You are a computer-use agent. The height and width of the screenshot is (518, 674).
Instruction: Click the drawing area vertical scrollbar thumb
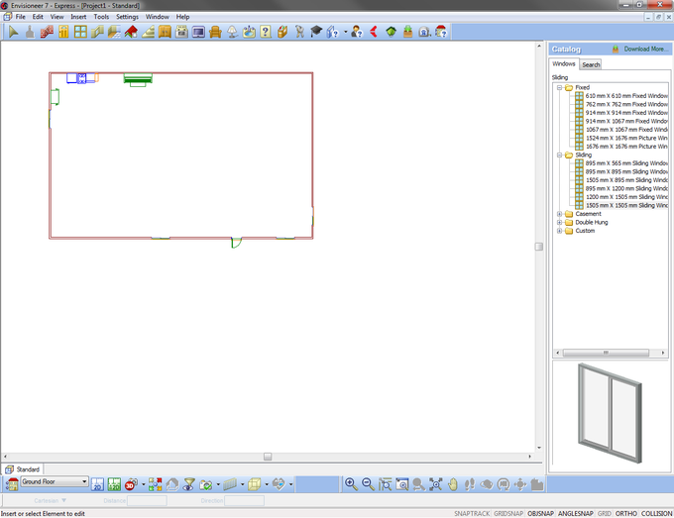point(538,247)
